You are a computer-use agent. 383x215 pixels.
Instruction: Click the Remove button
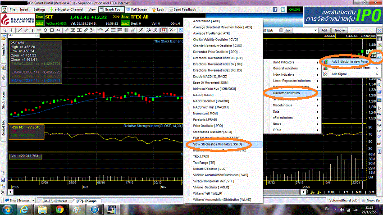(339, 30)
